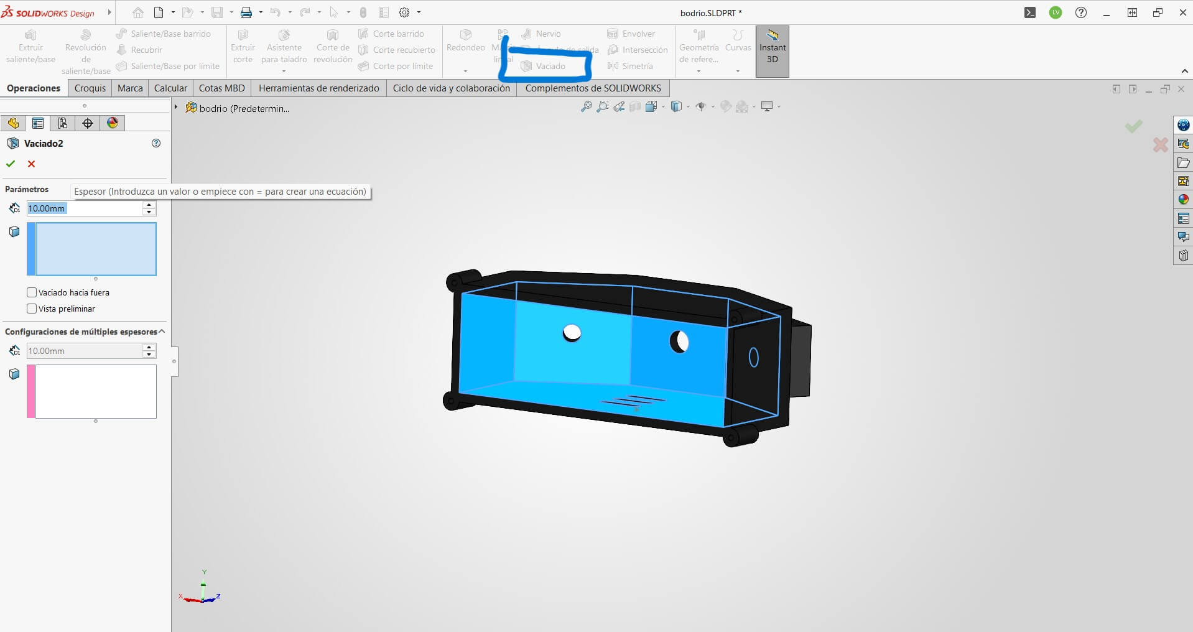Viewport: 1193px width, 632px height.
Task: Open the Display Style icon
Action: pyautogui.click(x=677, y=107)
